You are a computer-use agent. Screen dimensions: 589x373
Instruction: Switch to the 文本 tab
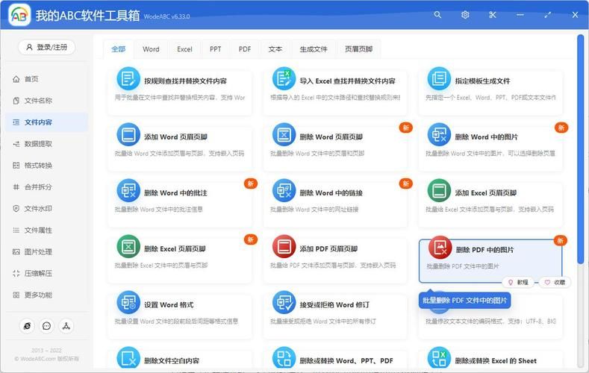pos(275,49)
